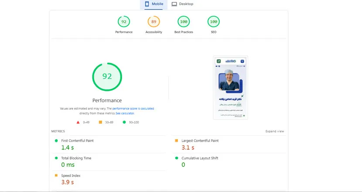Click the phone icon beside Mobile
The width and height of the screenshot is (362, 192).
coord(147,4)
